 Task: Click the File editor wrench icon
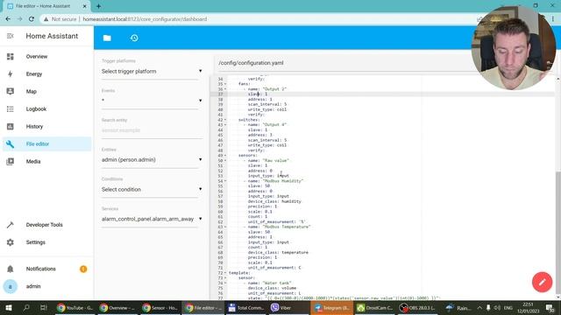pyautogui.click(x=10, y=143)
